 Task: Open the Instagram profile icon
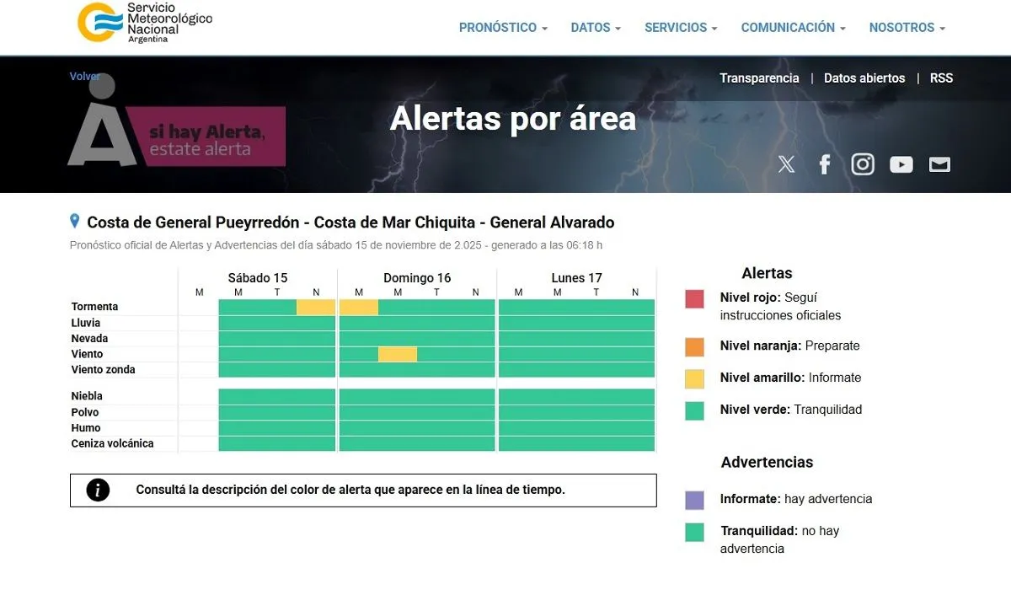point(863,164)
